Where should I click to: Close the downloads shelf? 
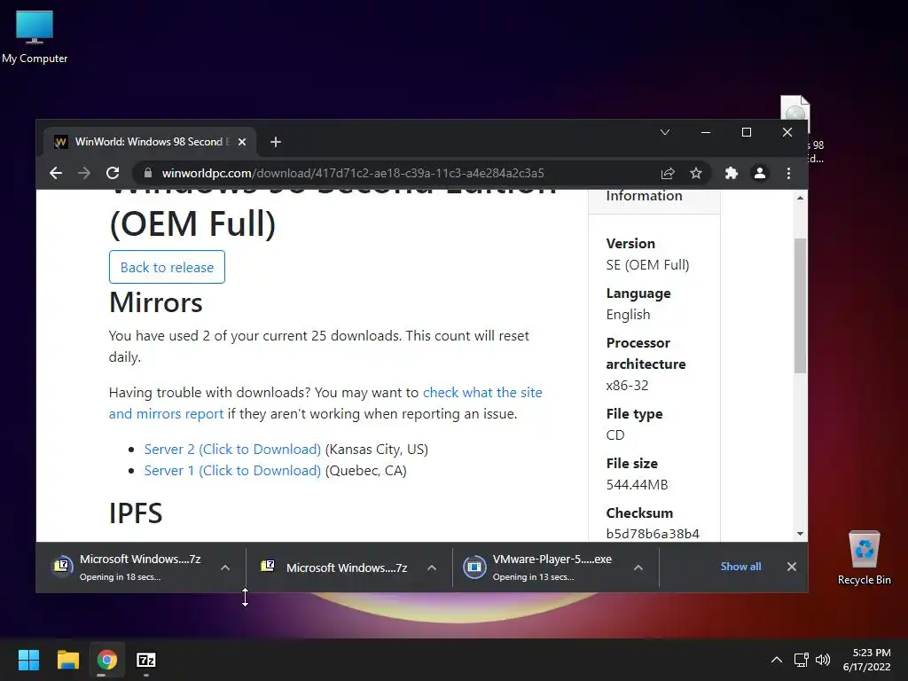tap(792, 567)
